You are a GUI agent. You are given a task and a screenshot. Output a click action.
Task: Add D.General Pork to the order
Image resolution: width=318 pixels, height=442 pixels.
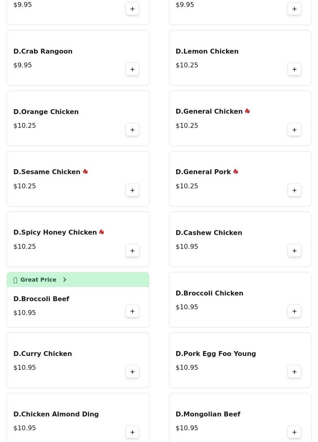295,190
